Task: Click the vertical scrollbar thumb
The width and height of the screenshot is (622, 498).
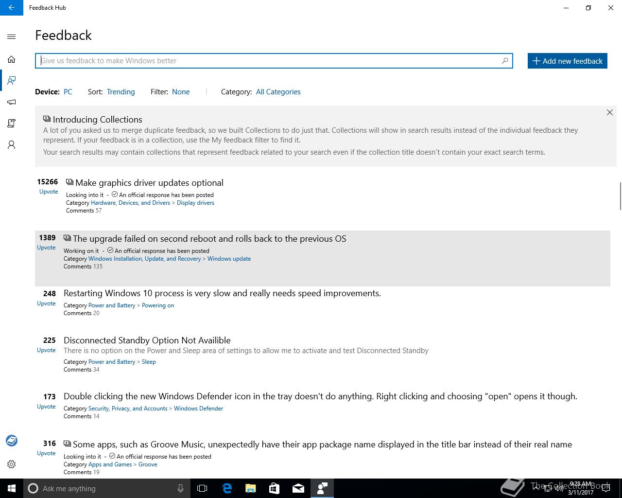Action: [x=620, y=196]
